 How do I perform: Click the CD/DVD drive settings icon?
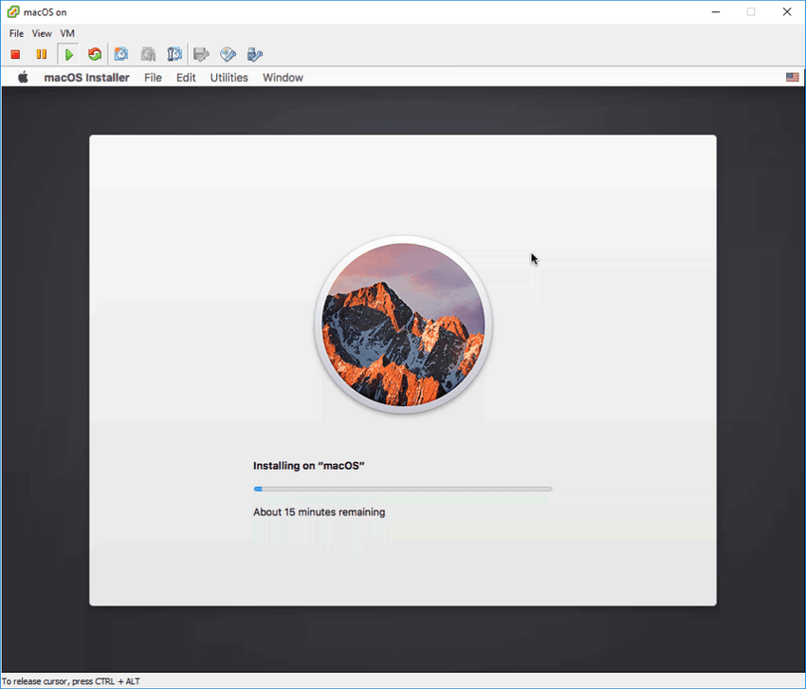(228, 54)
